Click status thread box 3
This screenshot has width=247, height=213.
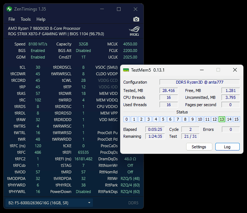149,119
